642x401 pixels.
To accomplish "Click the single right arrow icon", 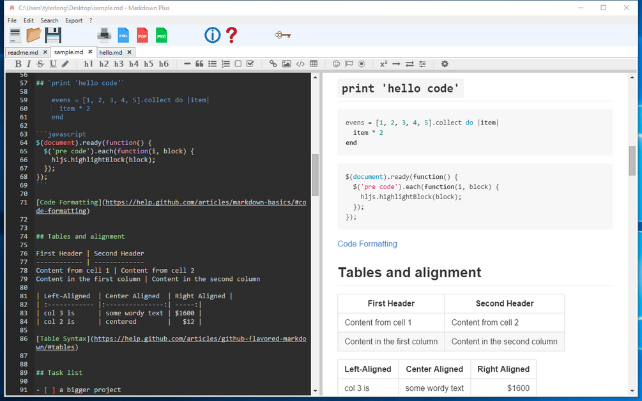I will pos(396,64).
